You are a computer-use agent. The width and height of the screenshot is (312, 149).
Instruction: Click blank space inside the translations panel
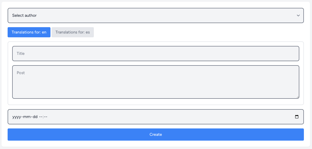click(x=155, y=102)
